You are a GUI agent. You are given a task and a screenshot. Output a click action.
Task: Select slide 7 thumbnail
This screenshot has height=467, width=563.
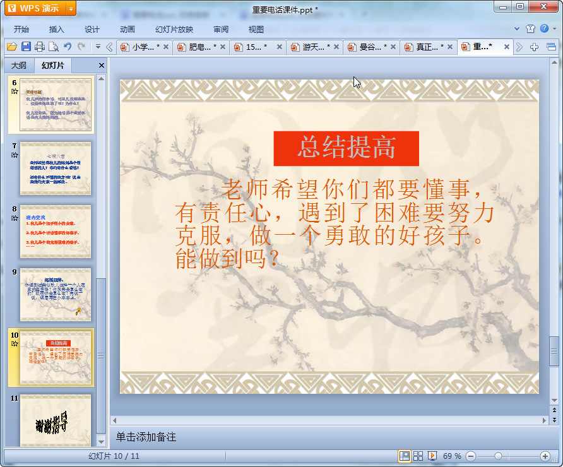56,168
